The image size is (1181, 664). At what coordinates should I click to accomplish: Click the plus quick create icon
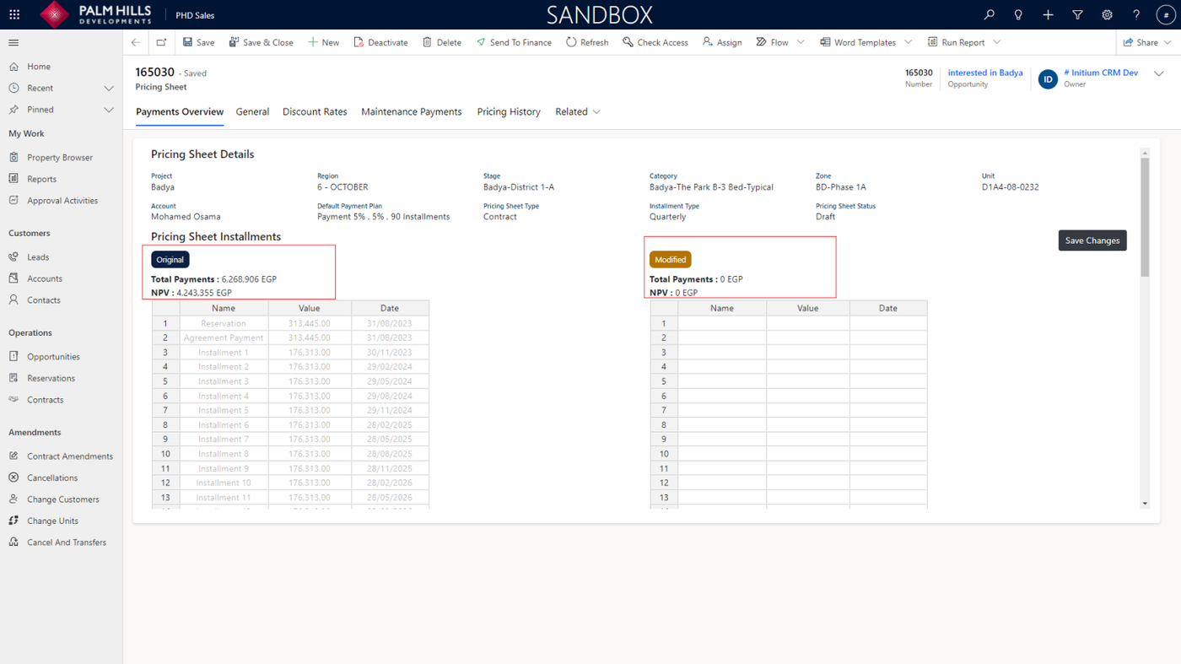click(x=1048, y=14)
